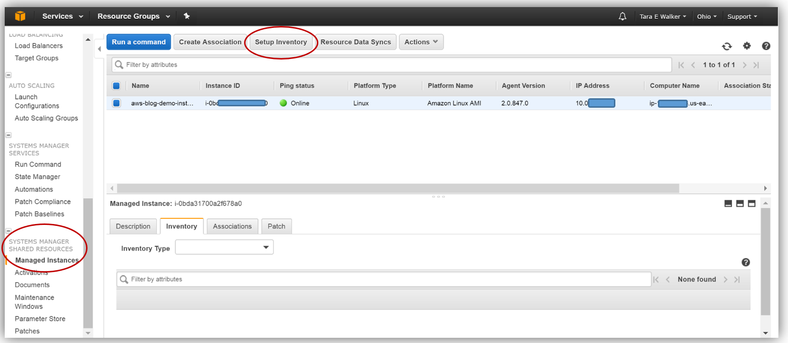Switch to the Associations tab
Viewport: 788px width, 343px height.
tap(232, 226)
